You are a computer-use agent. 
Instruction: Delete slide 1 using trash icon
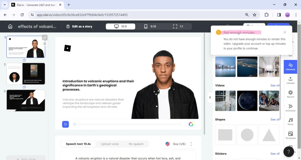pyautogui.click(x=45, y=44)
